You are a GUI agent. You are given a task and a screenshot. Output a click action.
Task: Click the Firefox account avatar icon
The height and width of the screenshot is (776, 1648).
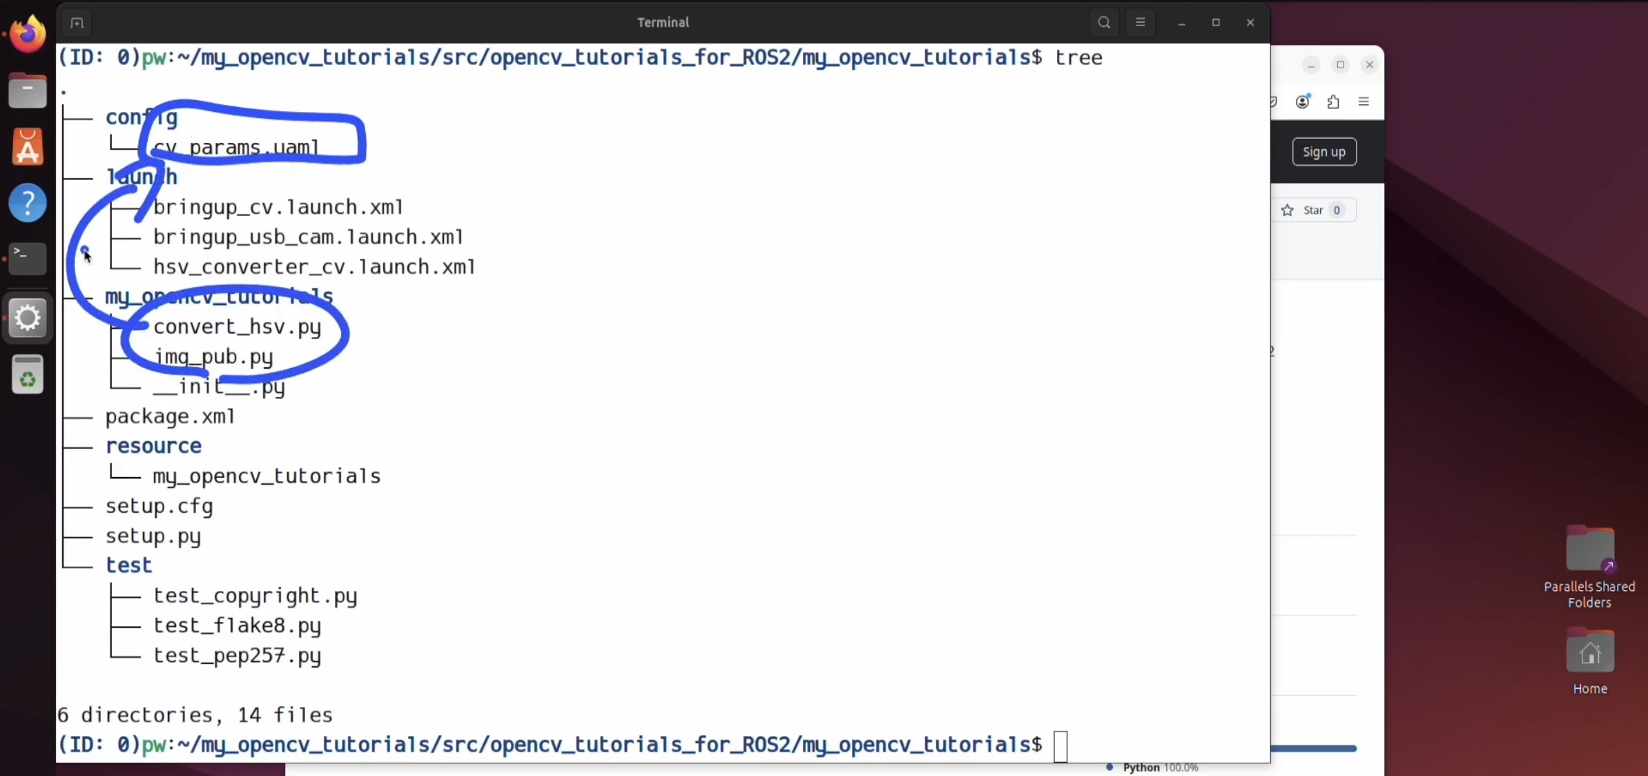[x=1302, y=102]
